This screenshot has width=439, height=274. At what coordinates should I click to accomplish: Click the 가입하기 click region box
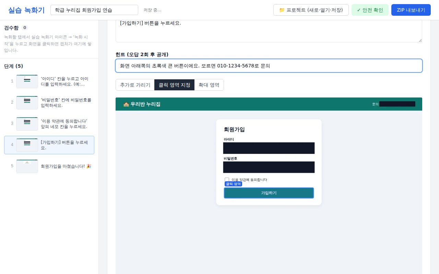click(x=269, y=193)
